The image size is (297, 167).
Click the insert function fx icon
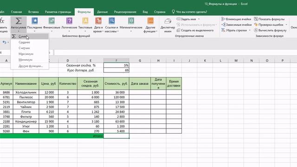(x=2, y=20)
